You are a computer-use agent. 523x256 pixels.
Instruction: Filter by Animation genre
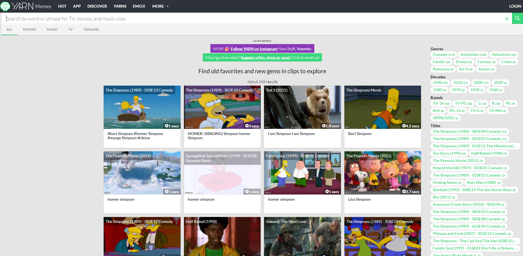point(473,54)
